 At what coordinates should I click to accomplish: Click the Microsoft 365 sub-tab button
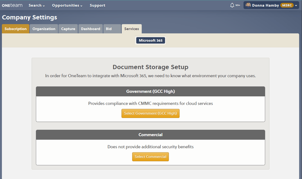[151, 41]
